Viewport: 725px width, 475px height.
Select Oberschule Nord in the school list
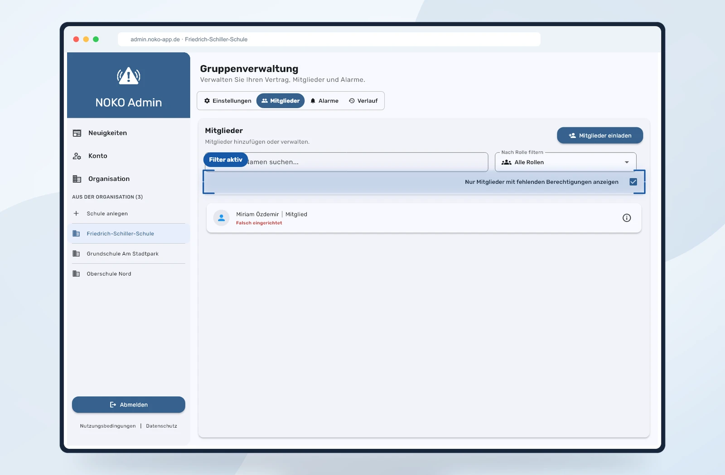[129, 274]
